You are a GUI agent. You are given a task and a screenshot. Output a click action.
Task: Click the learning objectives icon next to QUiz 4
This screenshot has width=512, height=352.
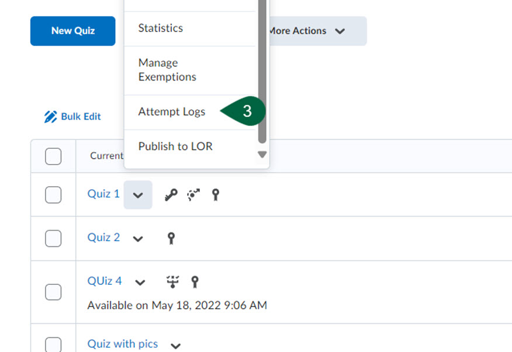[172, 281]
